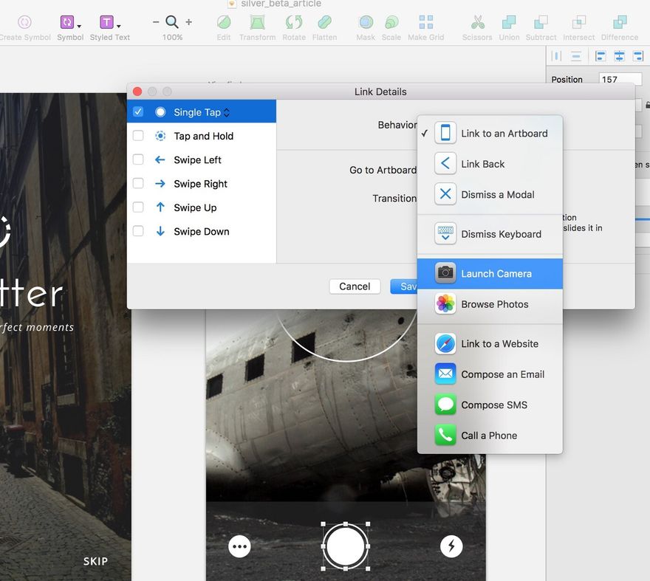Click the Rotate tool icon
The image size is (650, 581).
coord(294,22)
